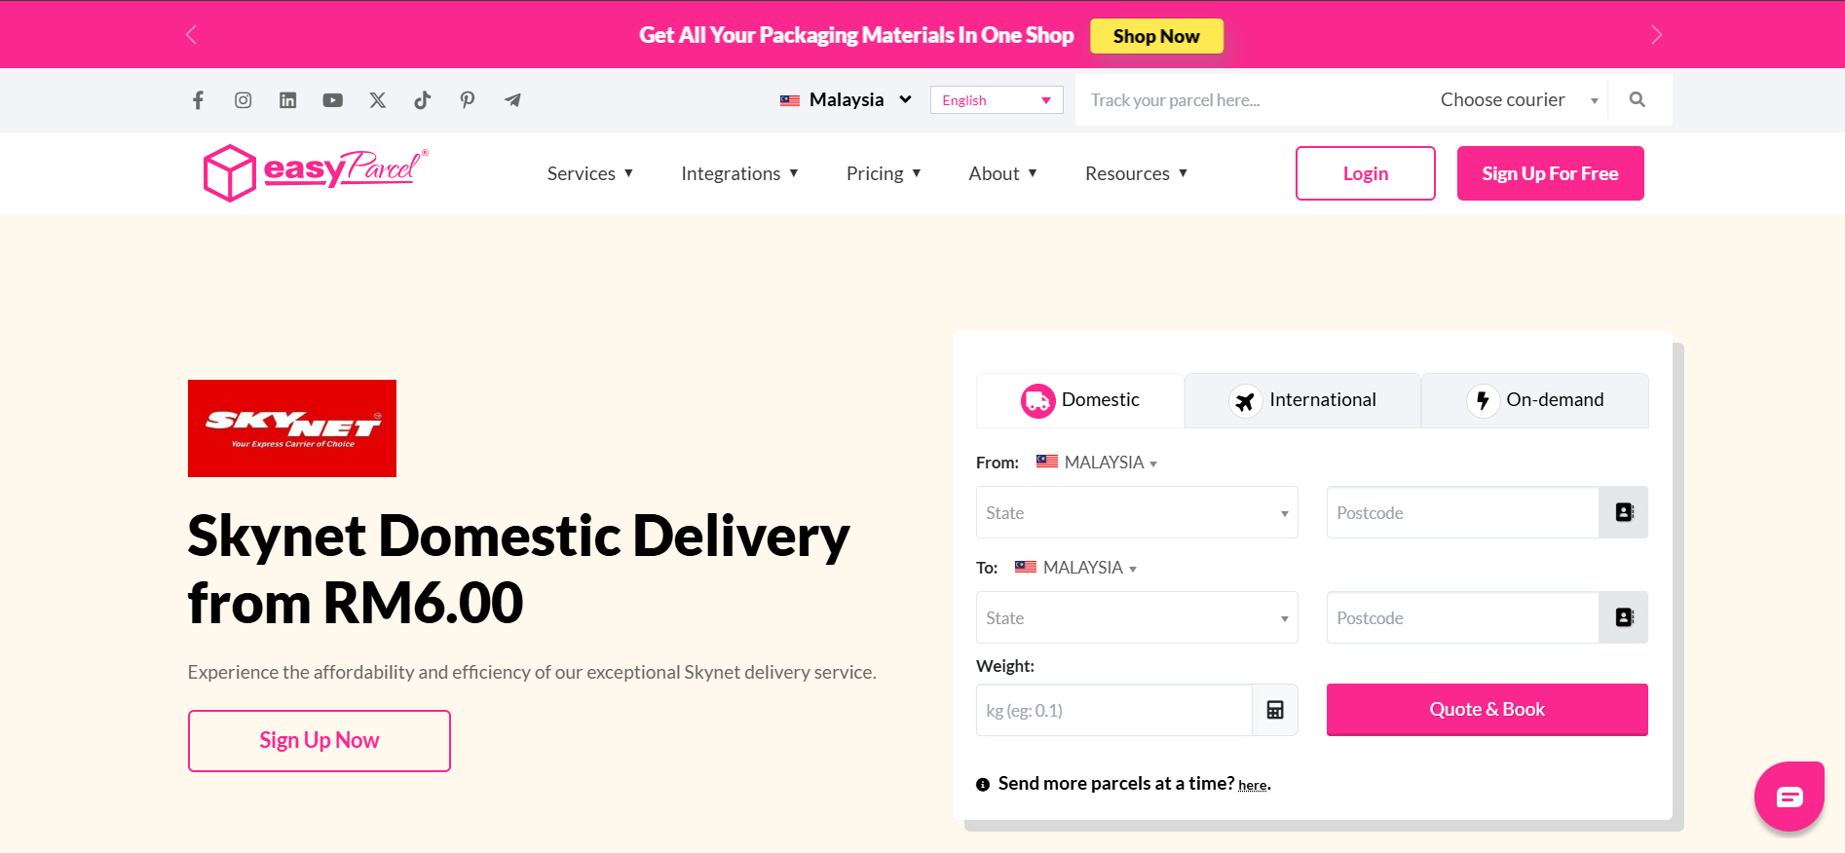The image size is (1845, 853).
Task: Open the chat support bubble
Action: (1789, 797)
